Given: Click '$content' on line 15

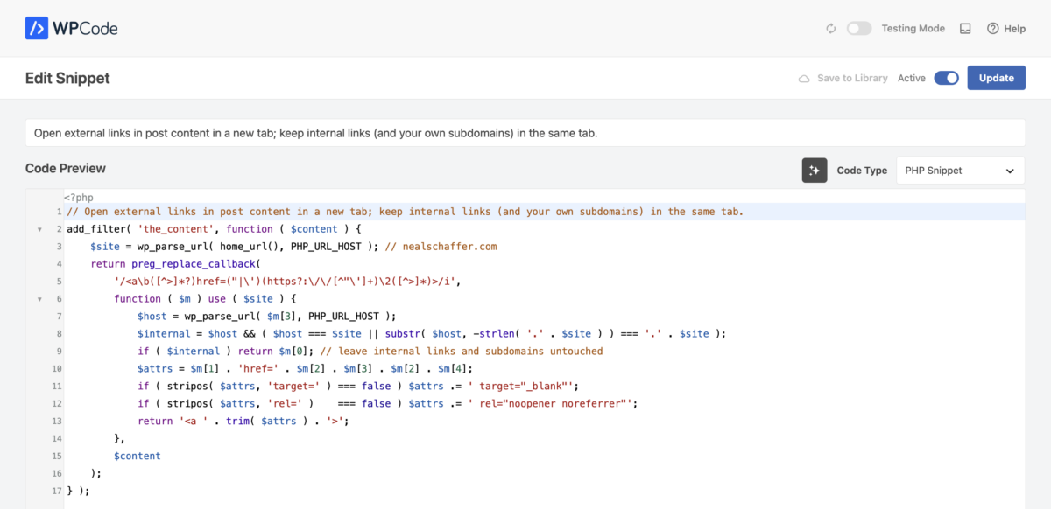Looking at the screenshot, I should pyautogui.click(x=138, y=456).
